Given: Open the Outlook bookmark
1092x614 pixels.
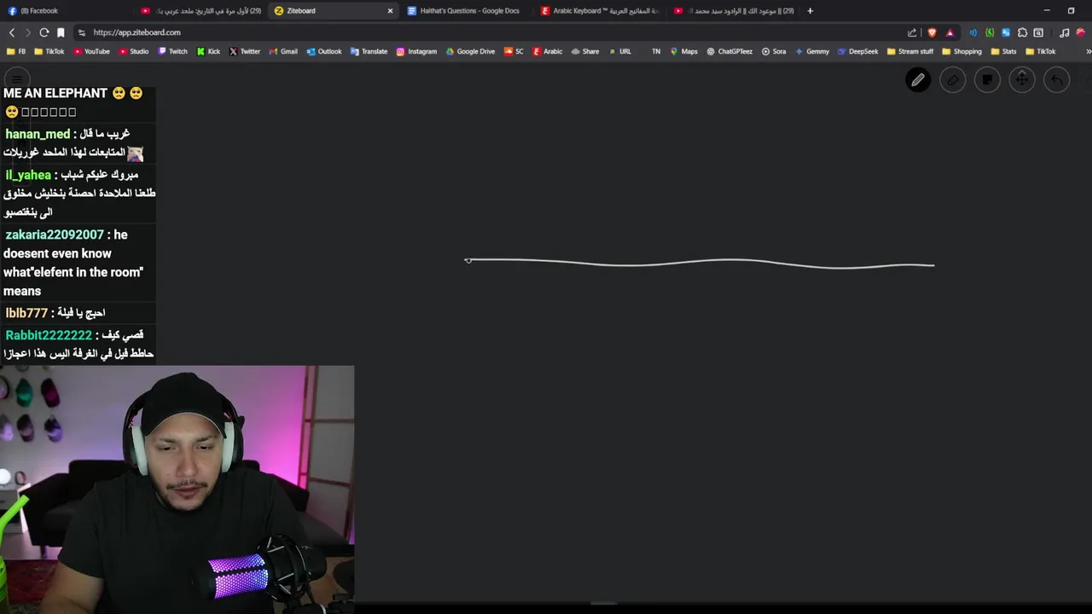Looking at the screenshot, I should click(x=324, y=51).
